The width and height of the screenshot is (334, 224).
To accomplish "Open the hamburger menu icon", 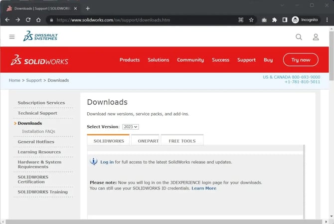I will click(x=12, y=37).
